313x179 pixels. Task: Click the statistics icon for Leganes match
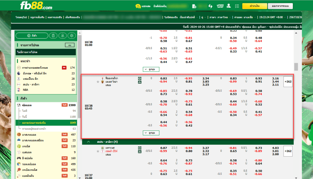point(140,148)
